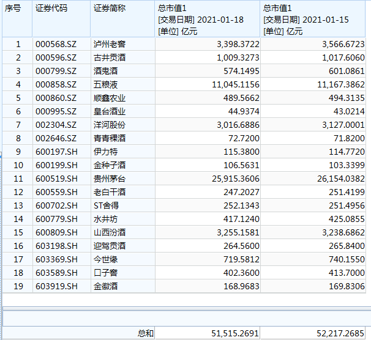Select value cell 251.4956
371x340 pixels.
tap(313, 206)
